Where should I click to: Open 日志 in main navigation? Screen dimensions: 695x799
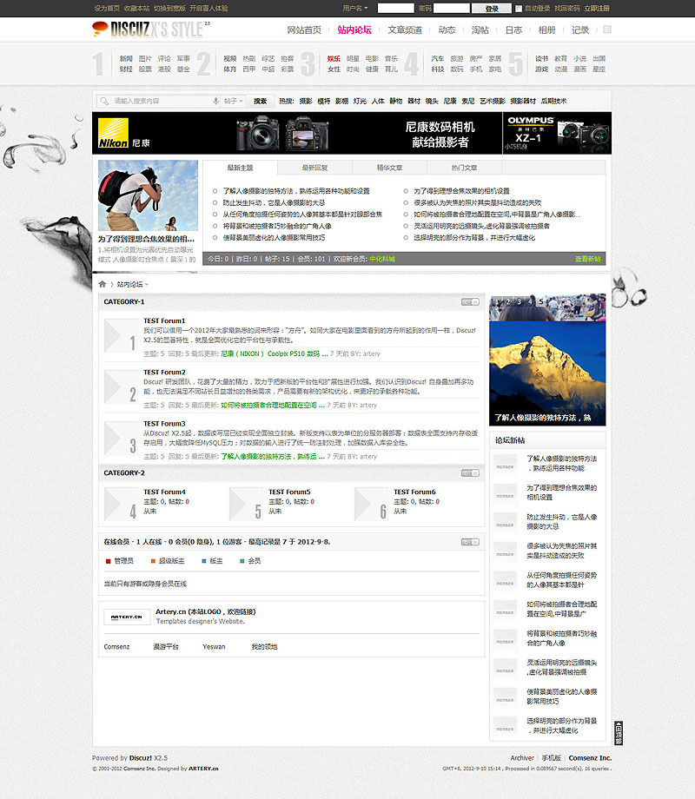click(x=513, y=30)
